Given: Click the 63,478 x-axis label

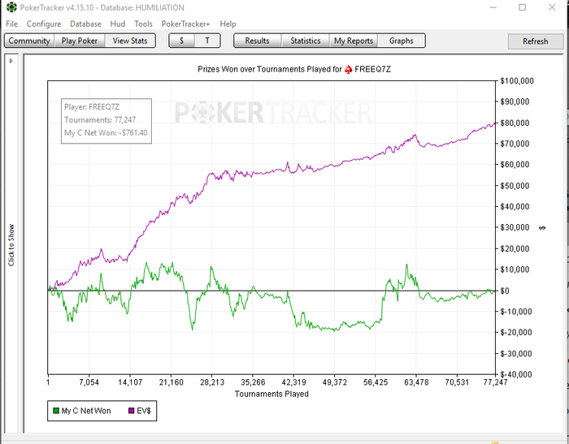Looking at the screenshot, I should pos(416,382).
